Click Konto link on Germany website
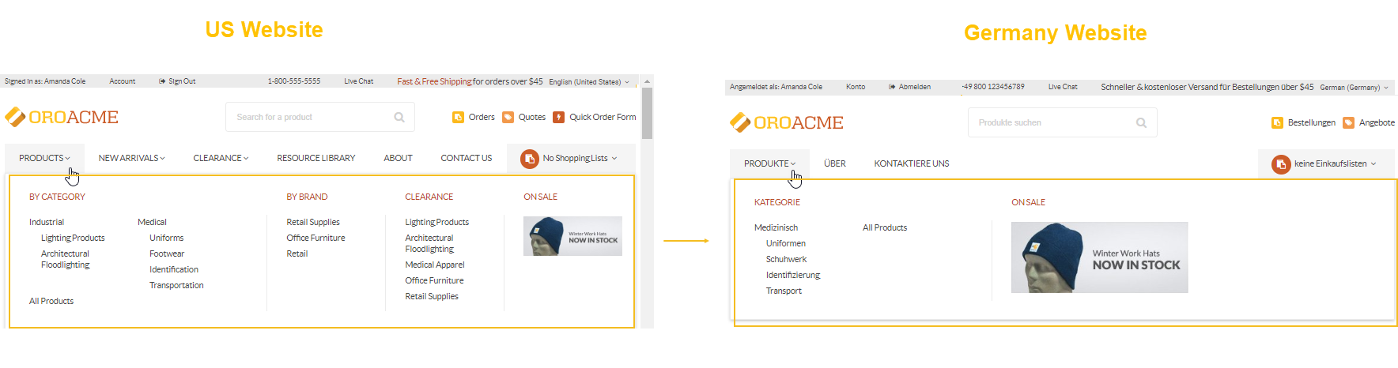The height and width of the screenshot is (368, 1398). (x=856, y=87)
